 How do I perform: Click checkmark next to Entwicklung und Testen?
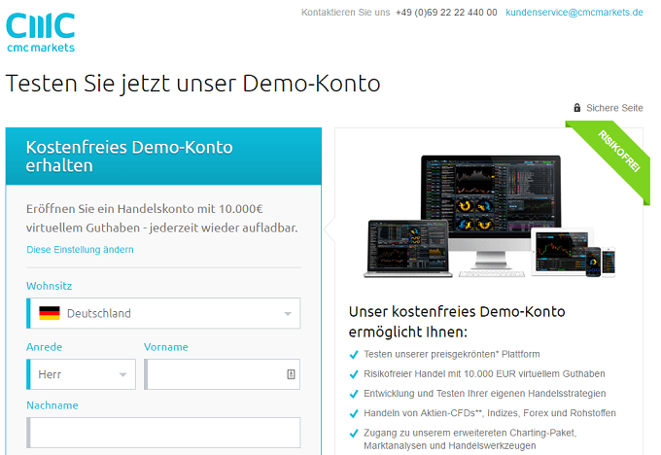pyautogui.click(x=354, y=394)
